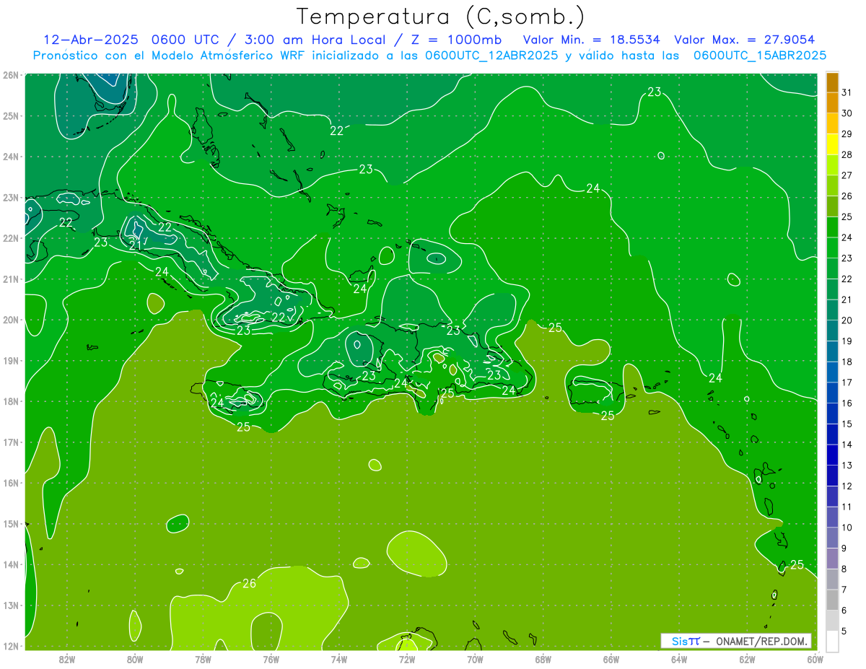Click the 24N latitude axis label

(x=10, y=157)
